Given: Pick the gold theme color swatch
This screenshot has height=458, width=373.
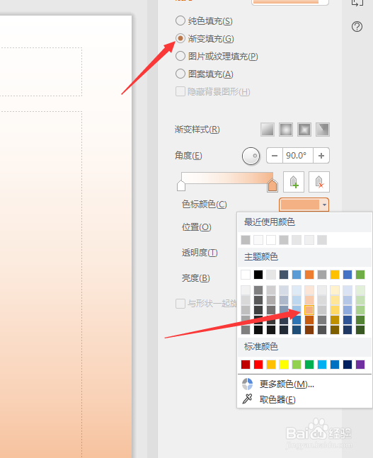Looking at the screenshot, I should point(335,275).
